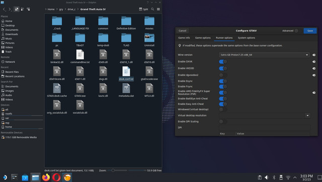Select the socialclub.dll file
Screen dimensions: 322x182
point(80,107)
